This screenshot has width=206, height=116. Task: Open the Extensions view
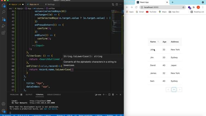(4, 33)
